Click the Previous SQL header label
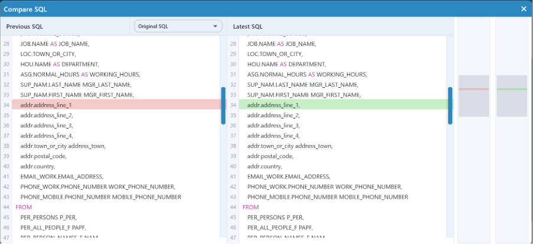 [24, 27]
